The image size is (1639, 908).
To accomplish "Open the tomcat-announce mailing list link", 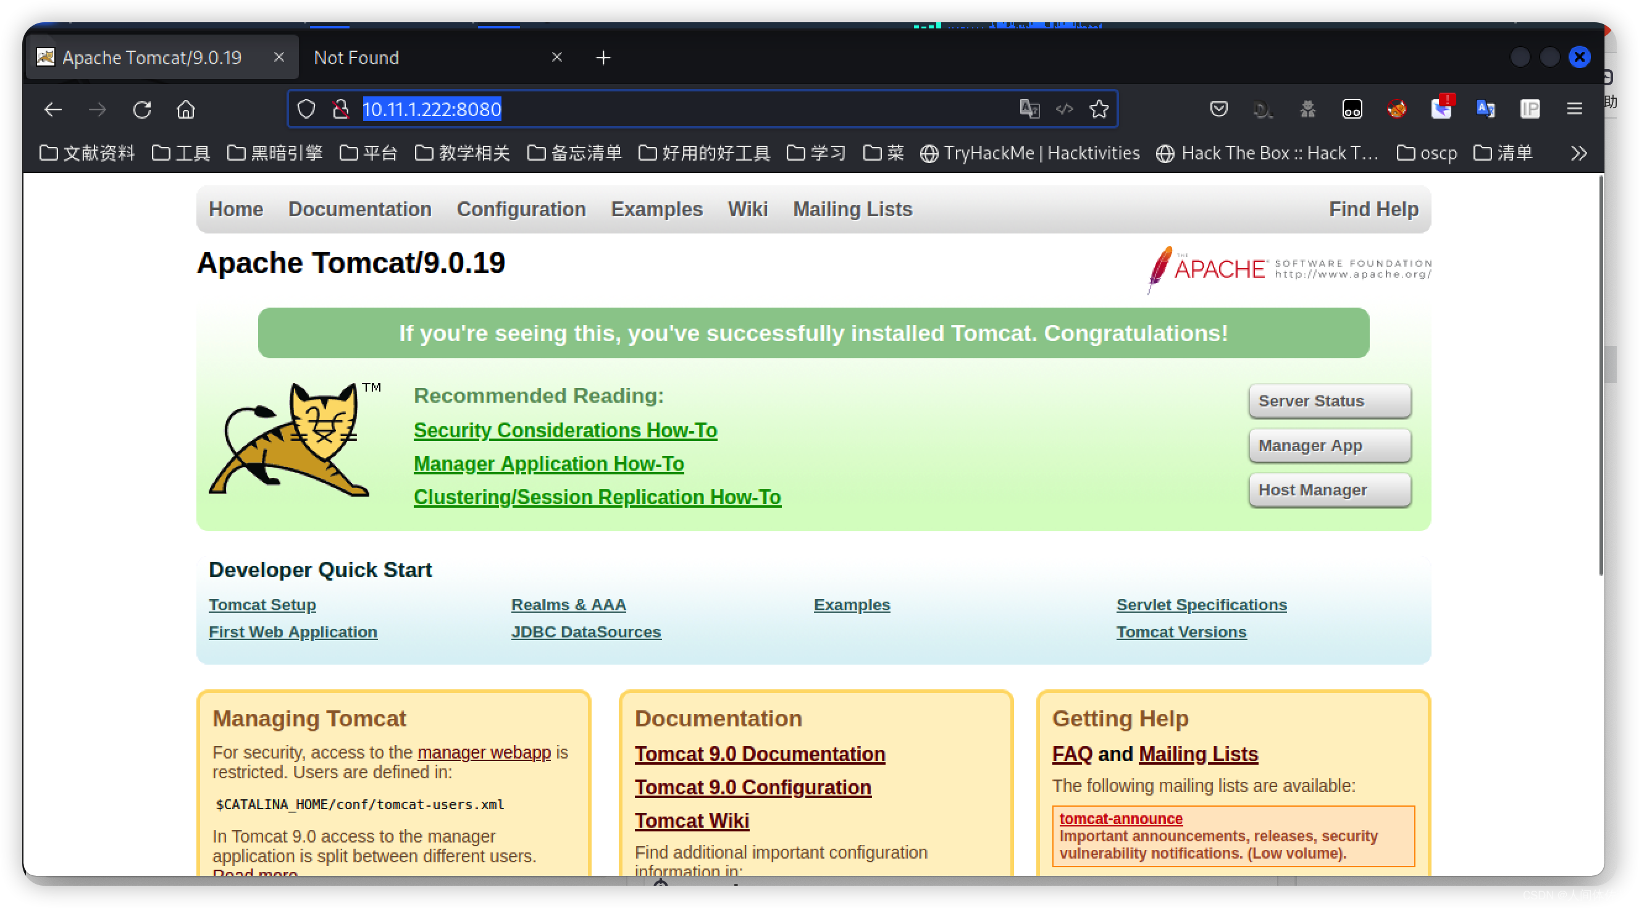I will coord(1120,818).
